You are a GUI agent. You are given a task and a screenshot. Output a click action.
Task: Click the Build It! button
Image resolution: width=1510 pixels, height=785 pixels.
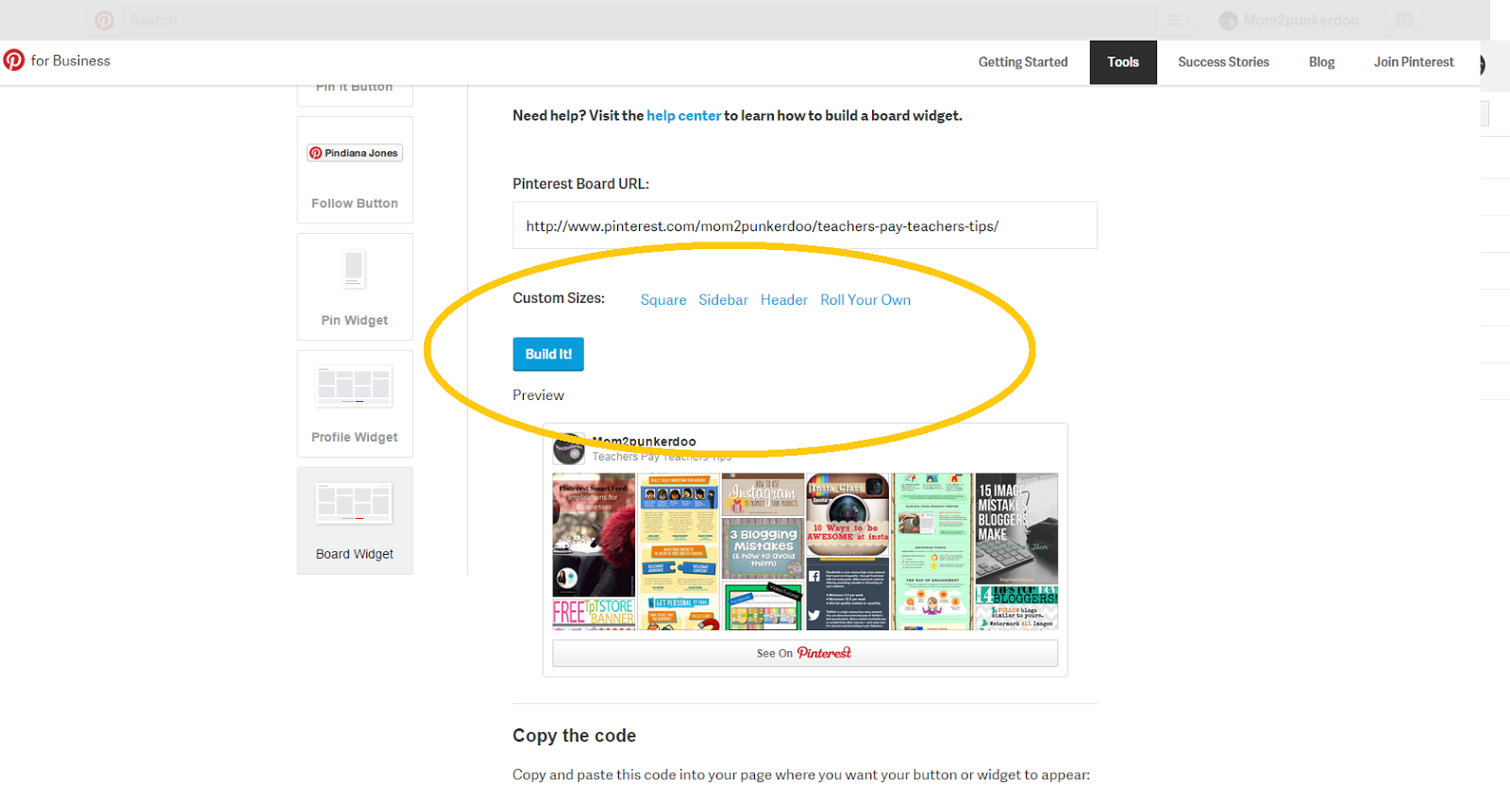click(x=548, y=354)
